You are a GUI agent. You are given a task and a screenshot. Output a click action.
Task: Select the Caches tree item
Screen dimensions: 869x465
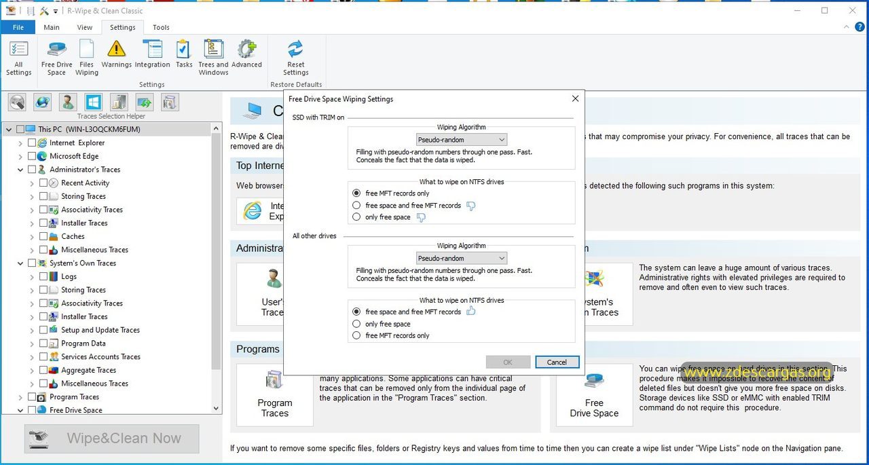click(x=73, y=236)
